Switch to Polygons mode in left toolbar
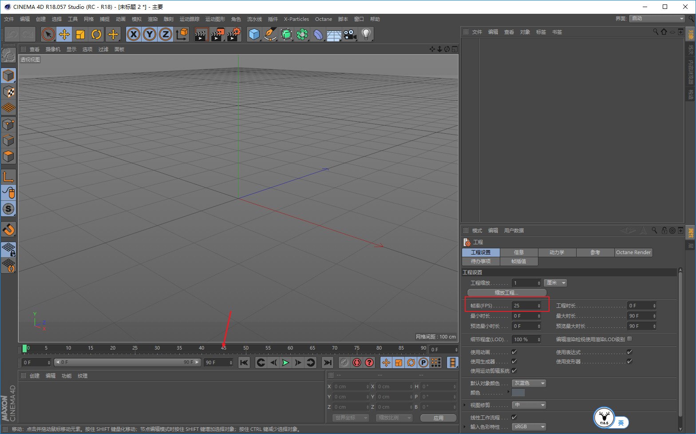The image size is (696, 434). click(x=8, y=157)
